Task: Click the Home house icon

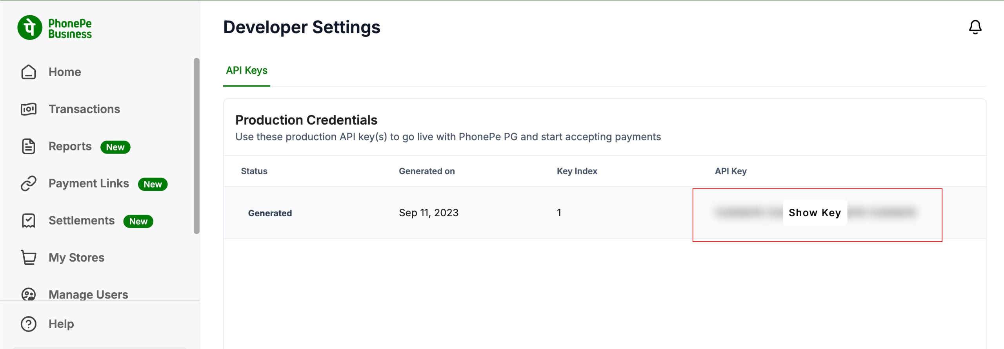Action: pyautogui.click(x=29, y=72)
